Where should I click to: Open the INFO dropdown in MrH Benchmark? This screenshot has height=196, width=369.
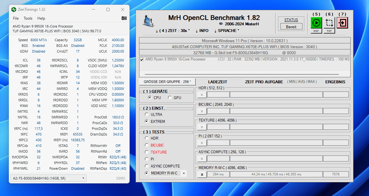202,31
